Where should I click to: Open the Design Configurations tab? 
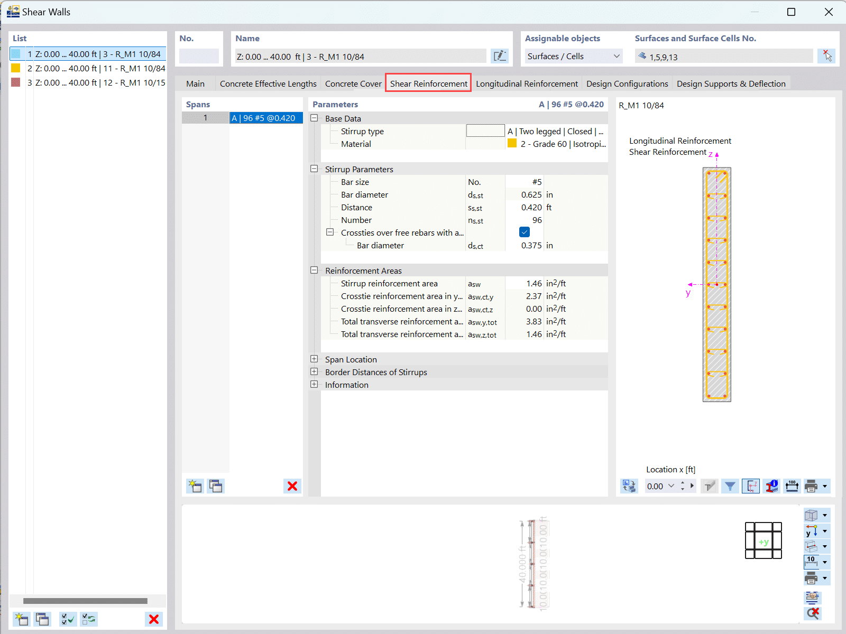pyautogui.click(x=627, y=83)
